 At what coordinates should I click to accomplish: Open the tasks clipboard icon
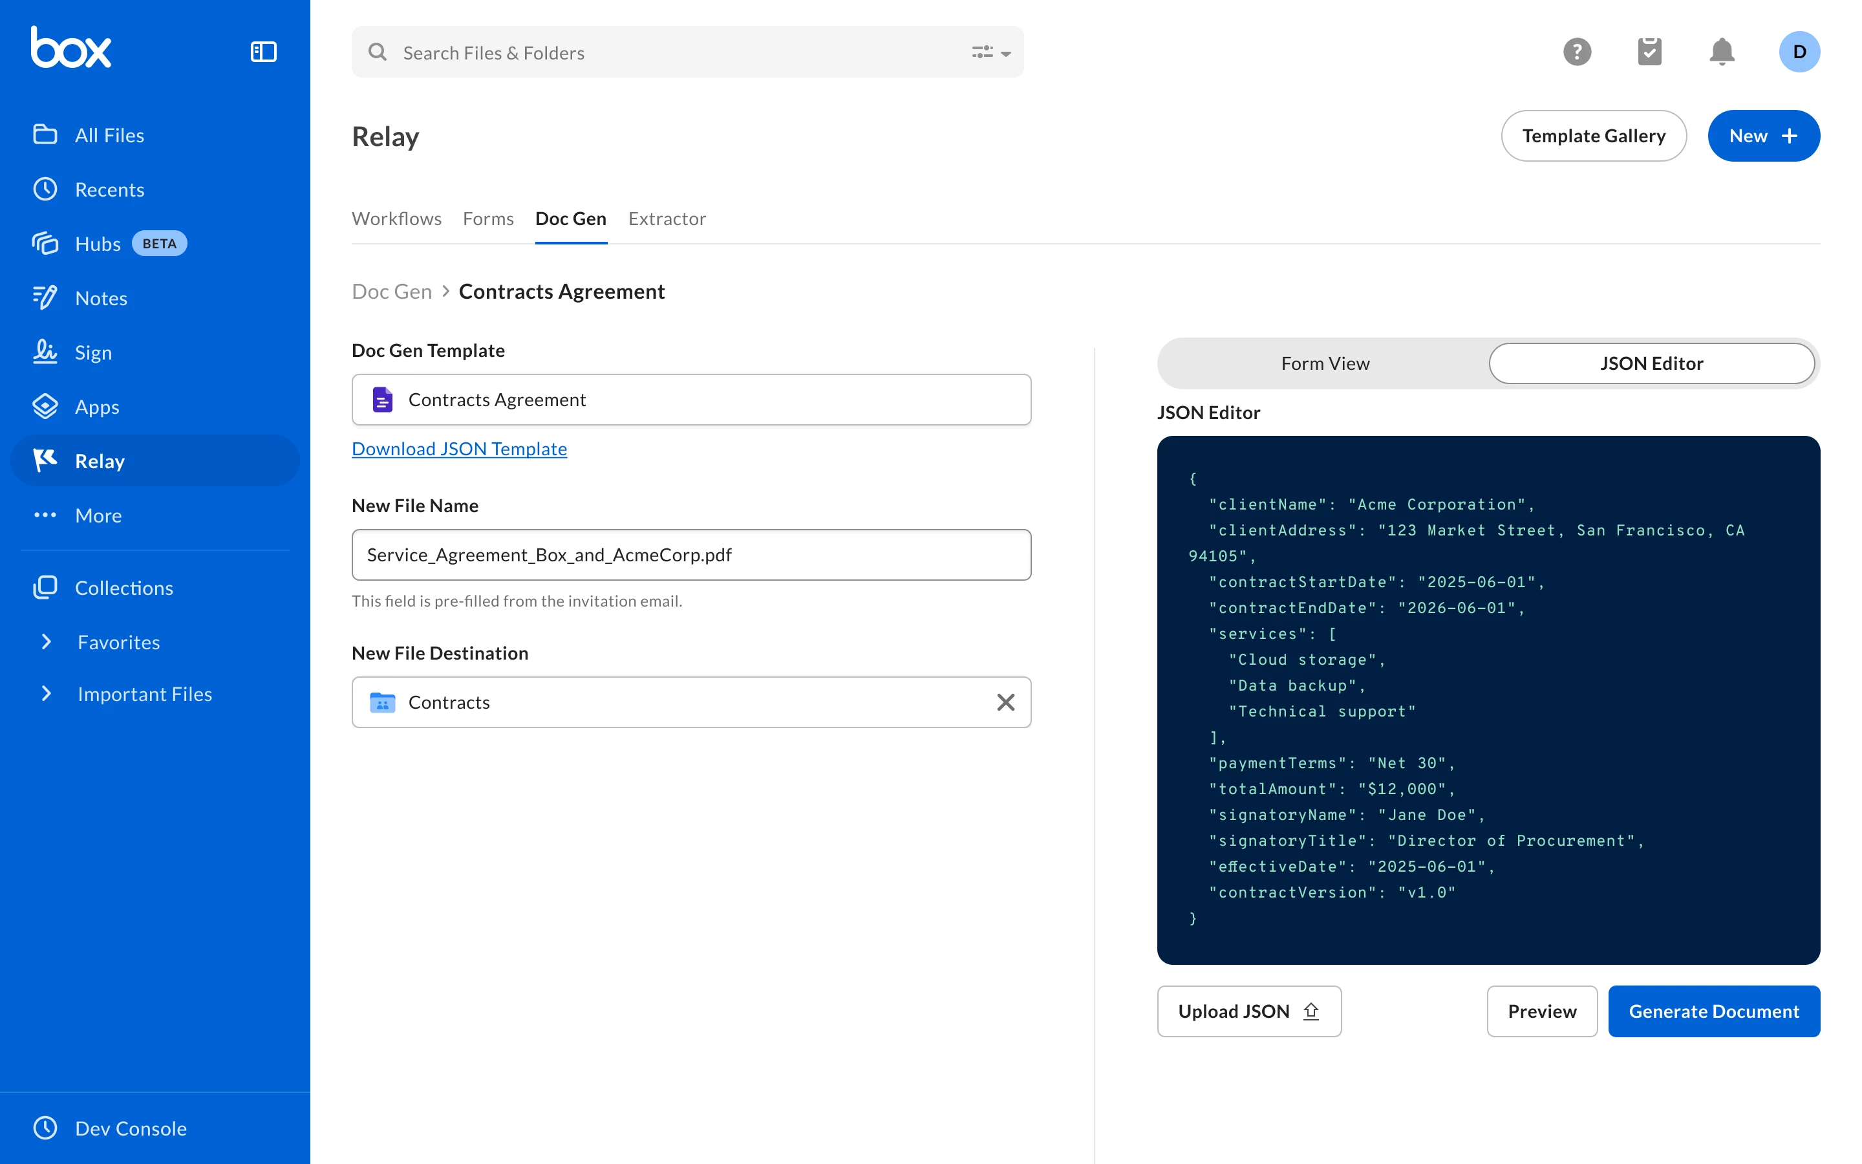[1649, 52]
